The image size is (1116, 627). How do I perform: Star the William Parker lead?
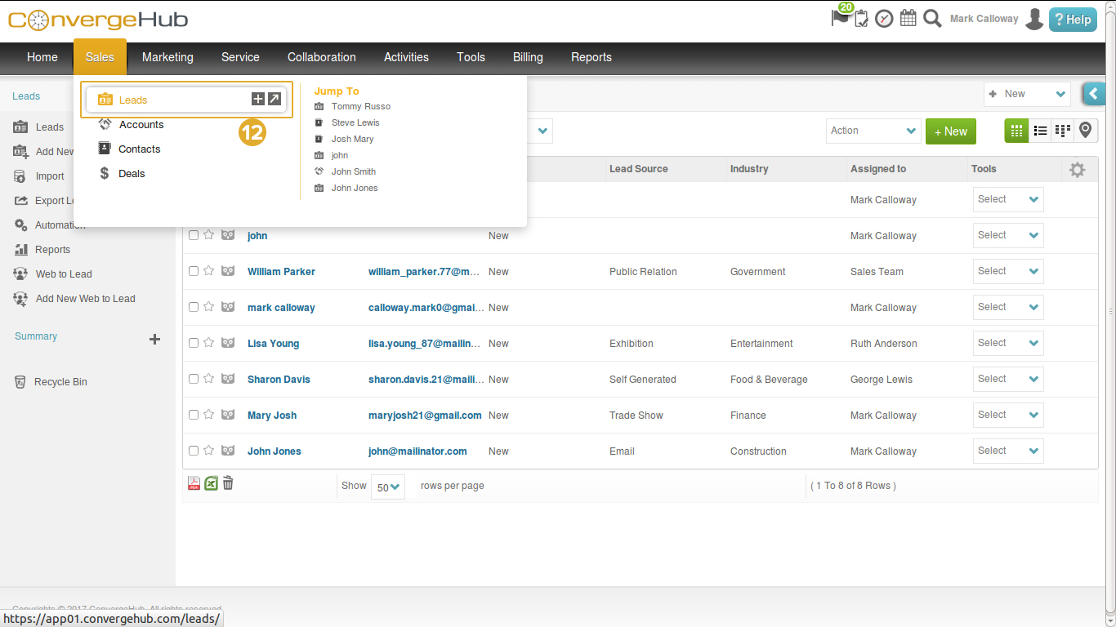(208, 271)
